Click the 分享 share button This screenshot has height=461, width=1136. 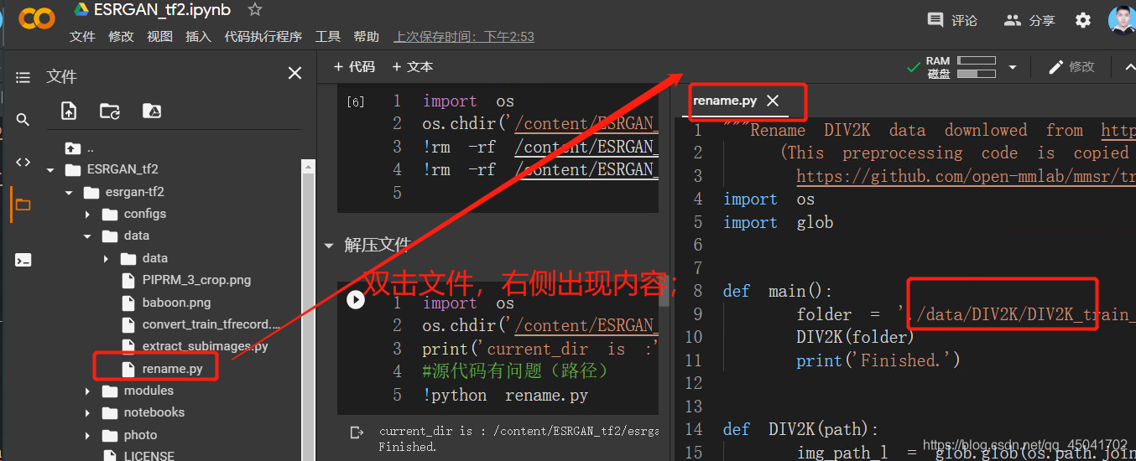[x=1029, y=20]
